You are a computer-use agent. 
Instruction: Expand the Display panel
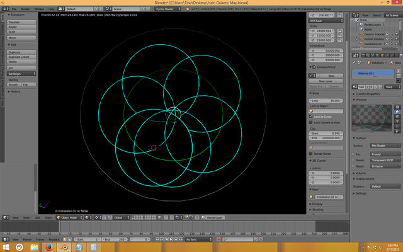316,204
